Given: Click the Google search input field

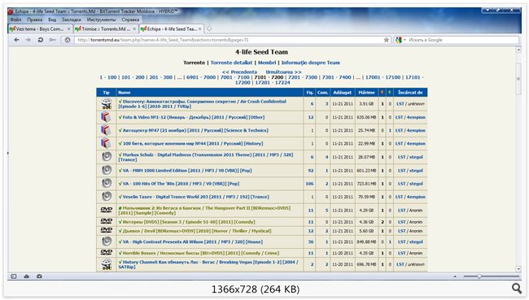Looking at the screenshot, I should (462, 40).
